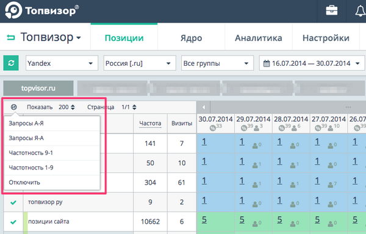Open position 5 under 28.07.2014 for позиции сайта
The image size is (366, 234).
[x=279, y=220]
